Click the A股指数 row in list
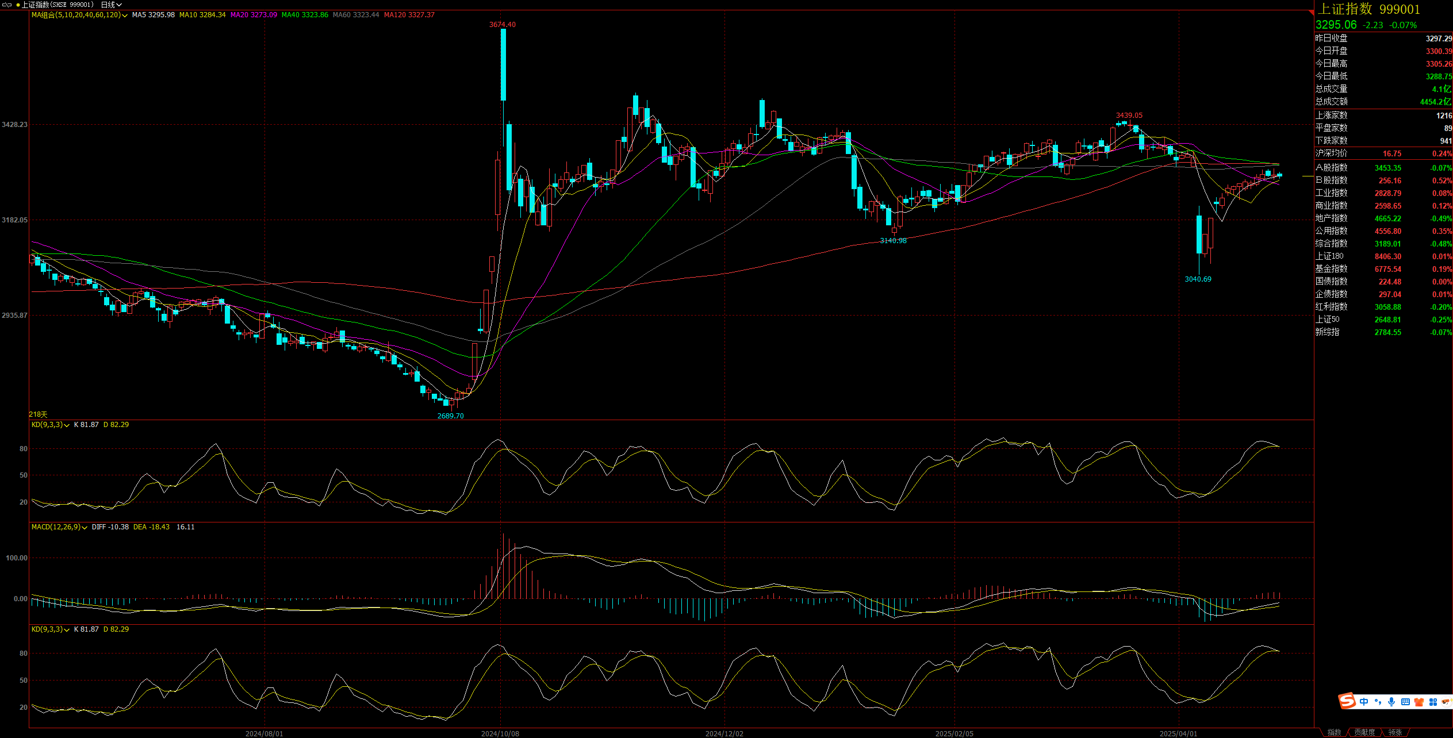Screen dimensions: 1453x738 point(1332,168)
